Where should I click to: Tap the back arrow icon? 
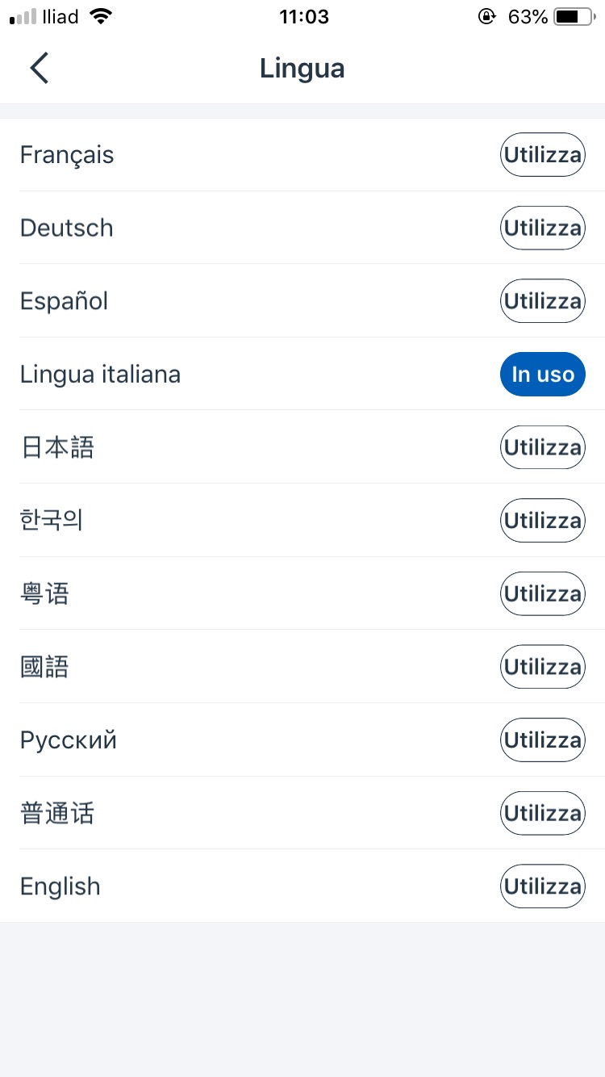(x=40, y=68)
